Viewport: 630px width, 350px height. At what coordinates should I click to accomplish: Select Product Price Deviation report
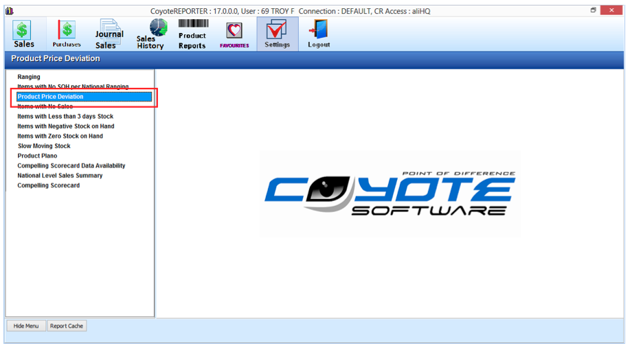(84, 97)
